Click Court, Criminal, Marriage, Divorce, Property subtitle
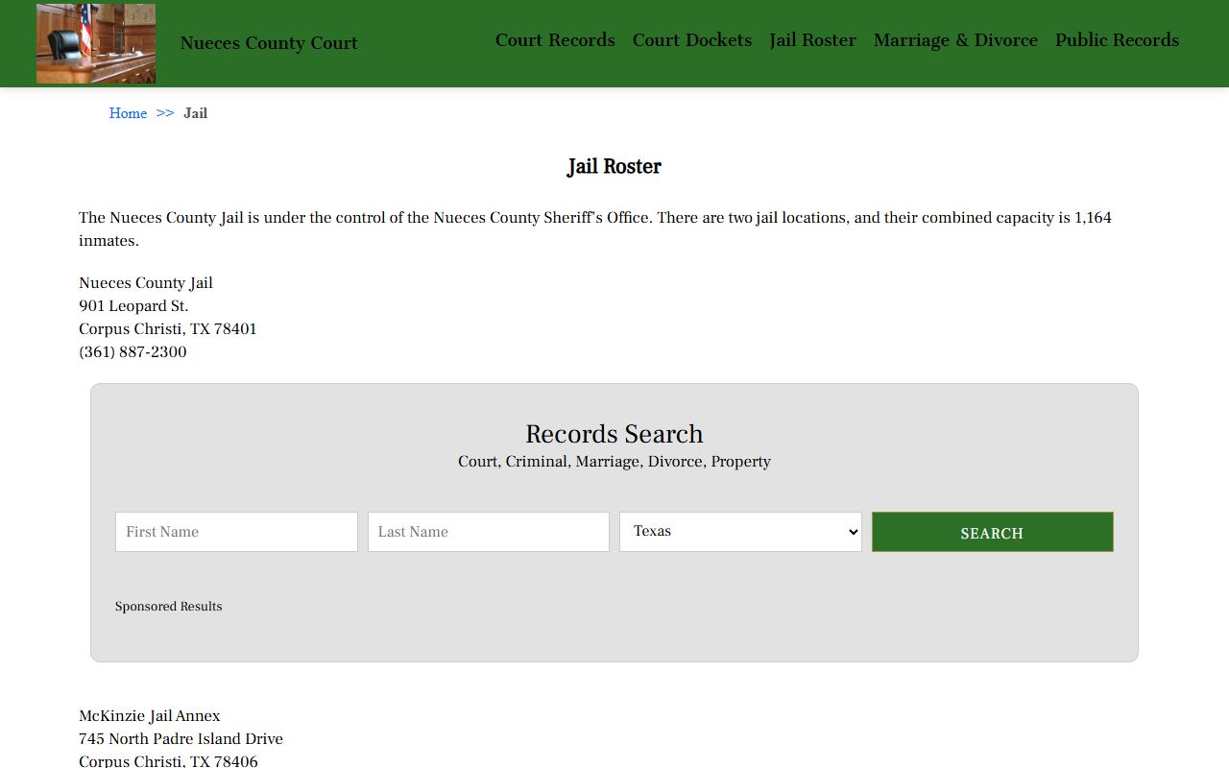 click(x=614, y=462)
